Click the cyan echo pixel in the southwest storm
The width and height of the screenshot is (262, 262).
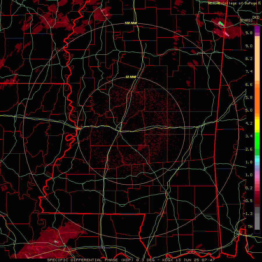click(x=56, y=241)
